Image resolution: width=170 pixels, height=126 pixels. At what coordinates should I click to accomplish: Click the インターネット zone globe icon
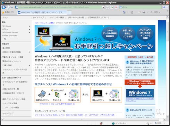pyautogui.click(x=113, y=123)
